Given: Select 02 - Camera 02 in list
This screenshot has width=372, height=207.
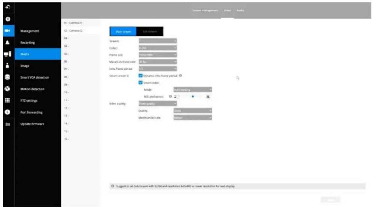Looking at the screenshot, I should (80, 30).
